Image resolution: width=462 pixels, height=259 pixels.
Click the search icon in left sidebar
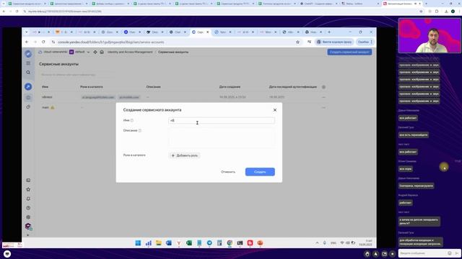tap(28, 72)
